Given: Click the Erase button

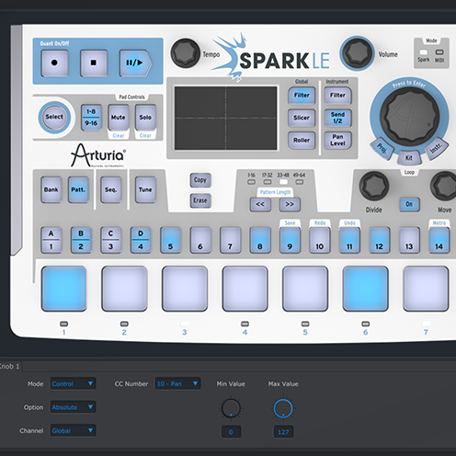Looking at the screenshot, I should 200,200.
